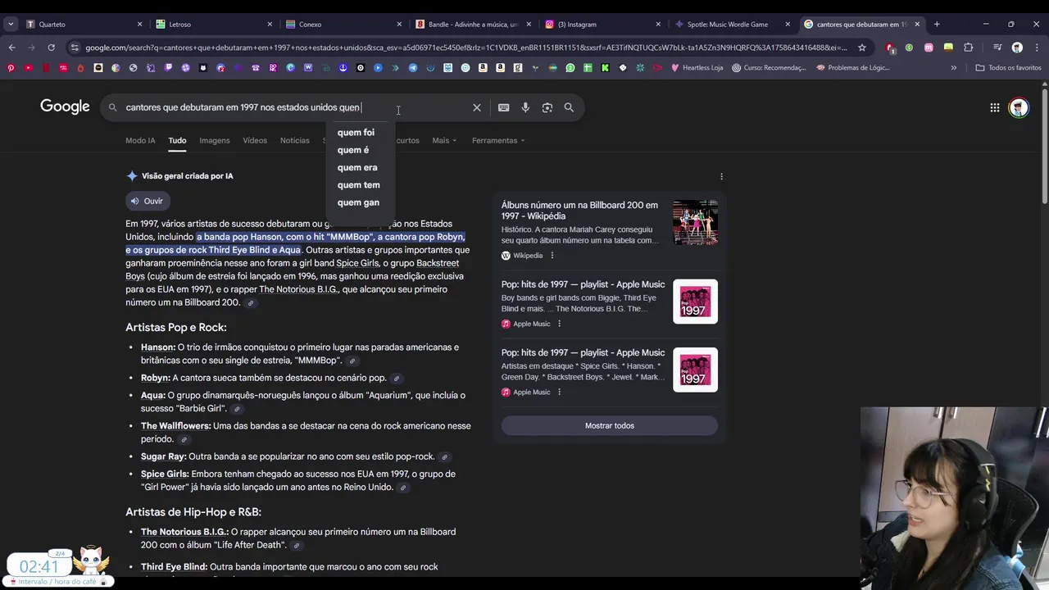The image size is (1049, 590).
Task: Click second Apple Music 1997 cover thumbnail
Action: point(695,370)
